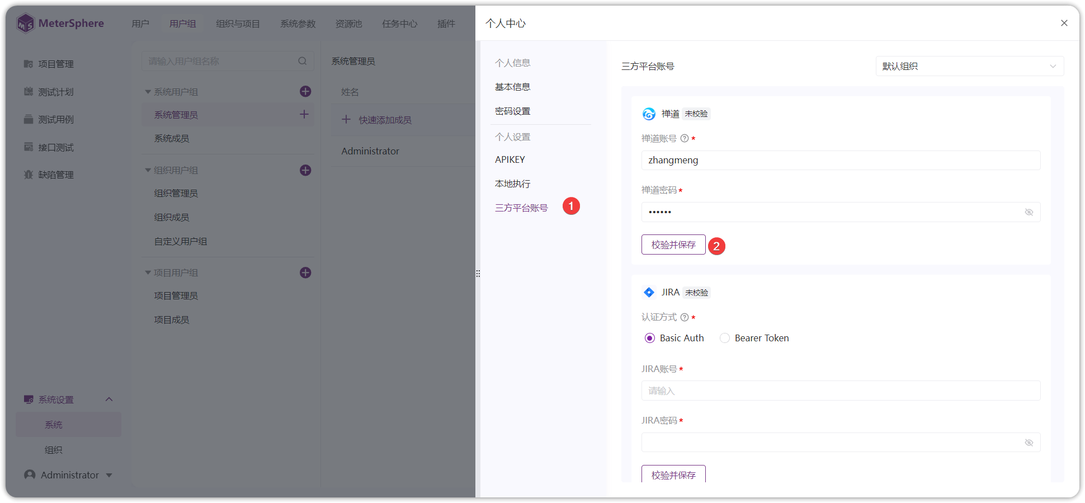Show the JIRA密码 with eye icon
Screen dimensions: 1085x503
pyautogui.click(x=1029, y=443)
